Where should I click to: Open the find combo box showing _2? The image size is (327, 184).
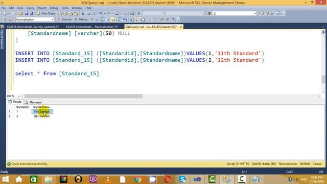point(234,14)
